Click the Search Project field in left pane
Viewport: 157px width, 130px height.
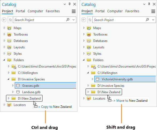(x=40, y=20)
